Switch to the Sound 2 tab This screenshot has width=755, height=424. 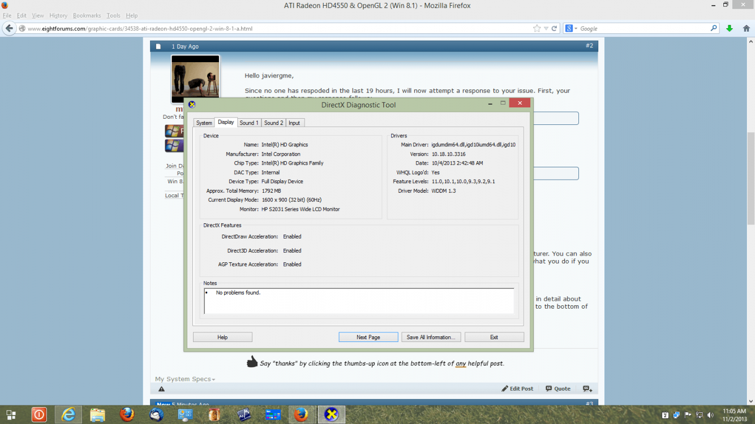point(273,123)
